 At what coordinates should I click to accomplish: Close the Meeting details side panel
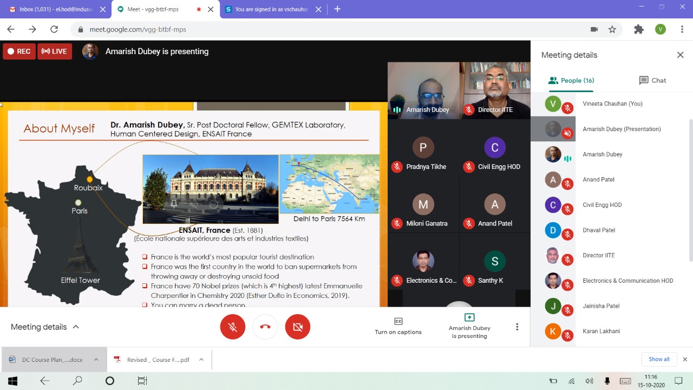[x=680, y=55]
